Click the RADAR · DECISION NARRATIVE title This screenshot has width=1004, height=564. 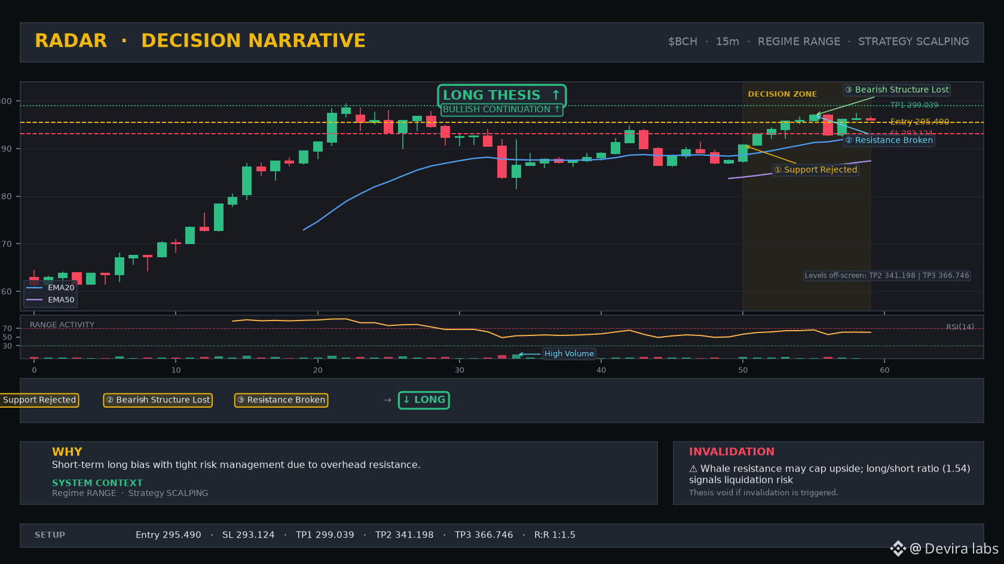pos(200,41)
